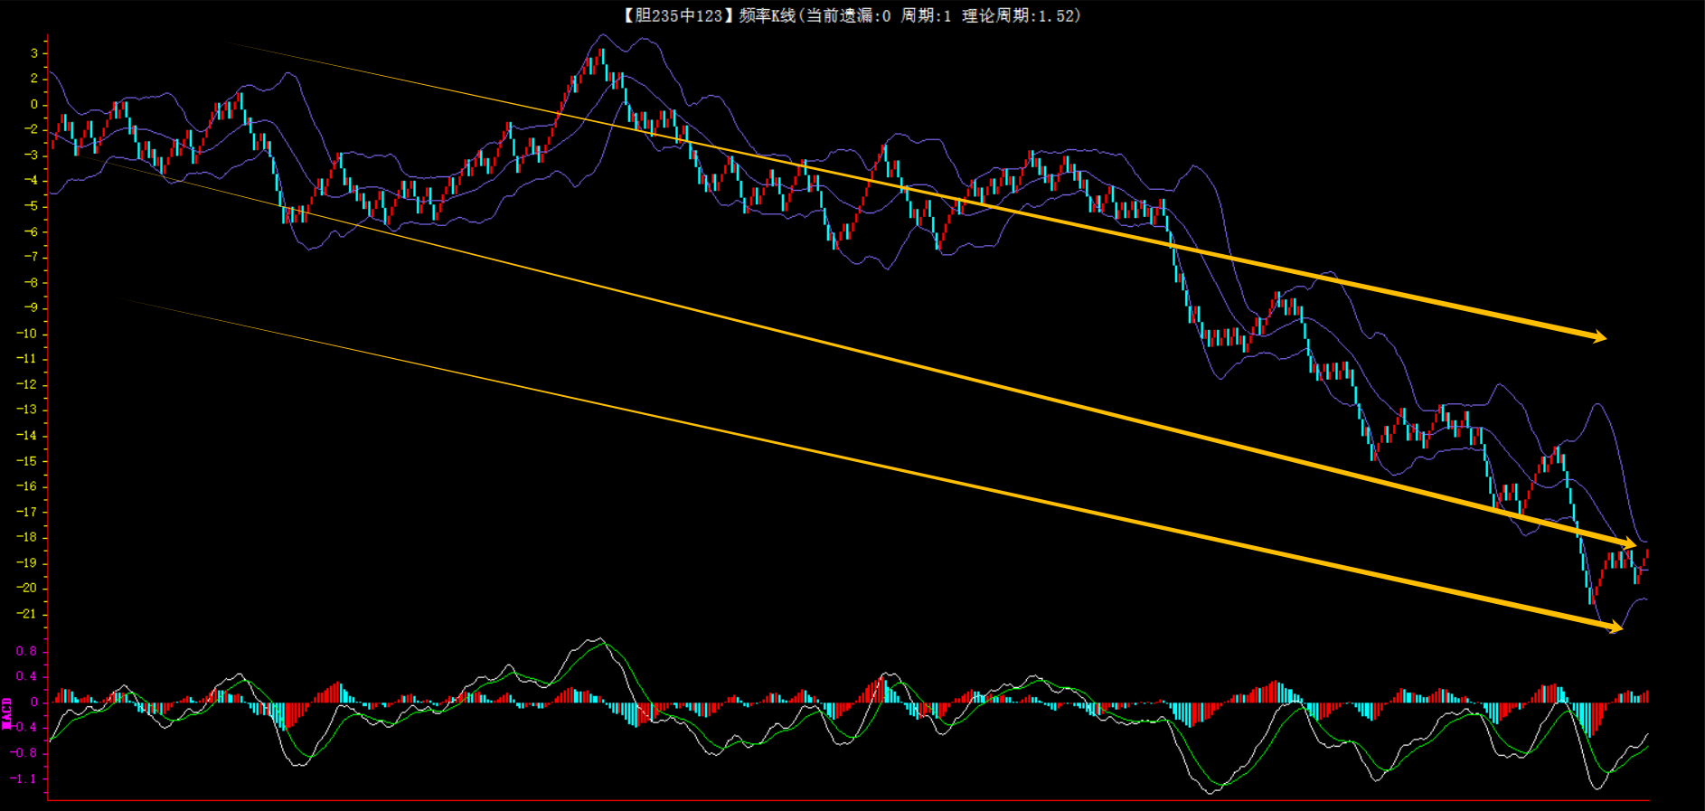
Task: Click the 胆235中123 text in chart title
Action: [x=673, y=15]
